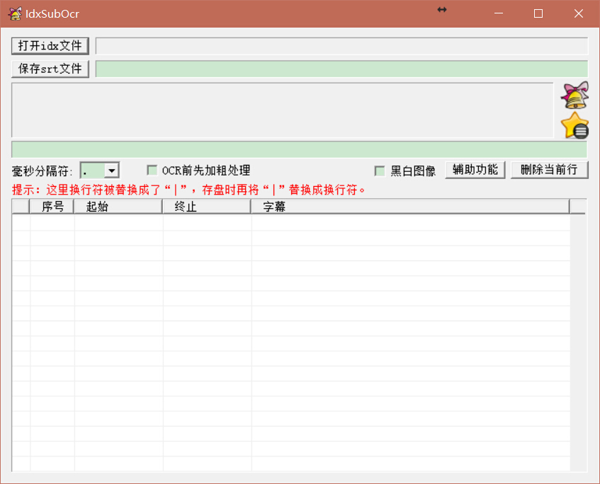Select the 起始 column header
This screenshot has height=484, width=600.
118,207
